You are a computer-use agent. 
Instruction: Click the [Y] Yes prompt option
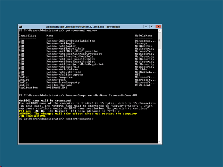25,111
